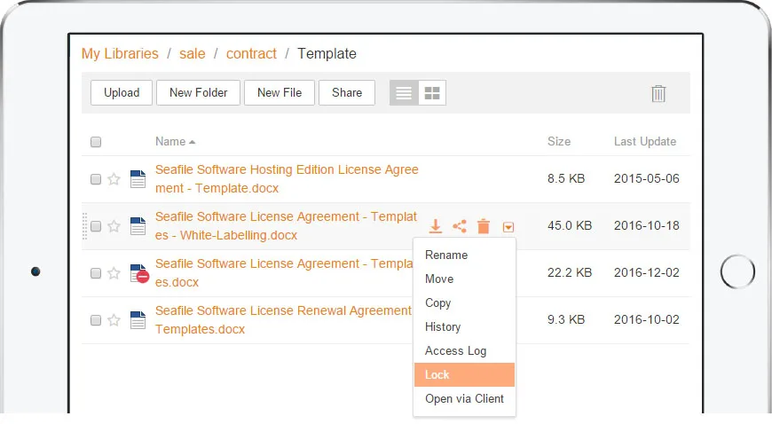This screenshot has width=772, height=424.
Task: Switch to list view mode
Action: pos(404,93)
